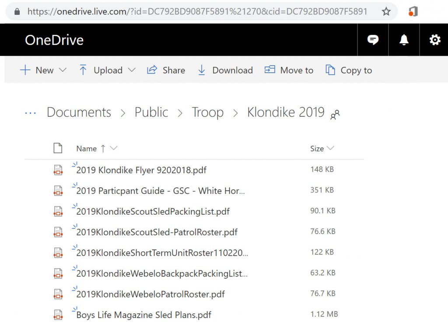Click the file type column header icon
The image size is (448, 329).
[58, 148]
